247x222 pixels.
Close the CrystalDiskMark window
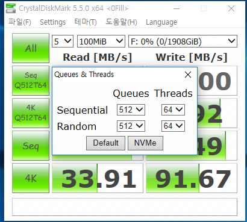click(x=231, y=8)
